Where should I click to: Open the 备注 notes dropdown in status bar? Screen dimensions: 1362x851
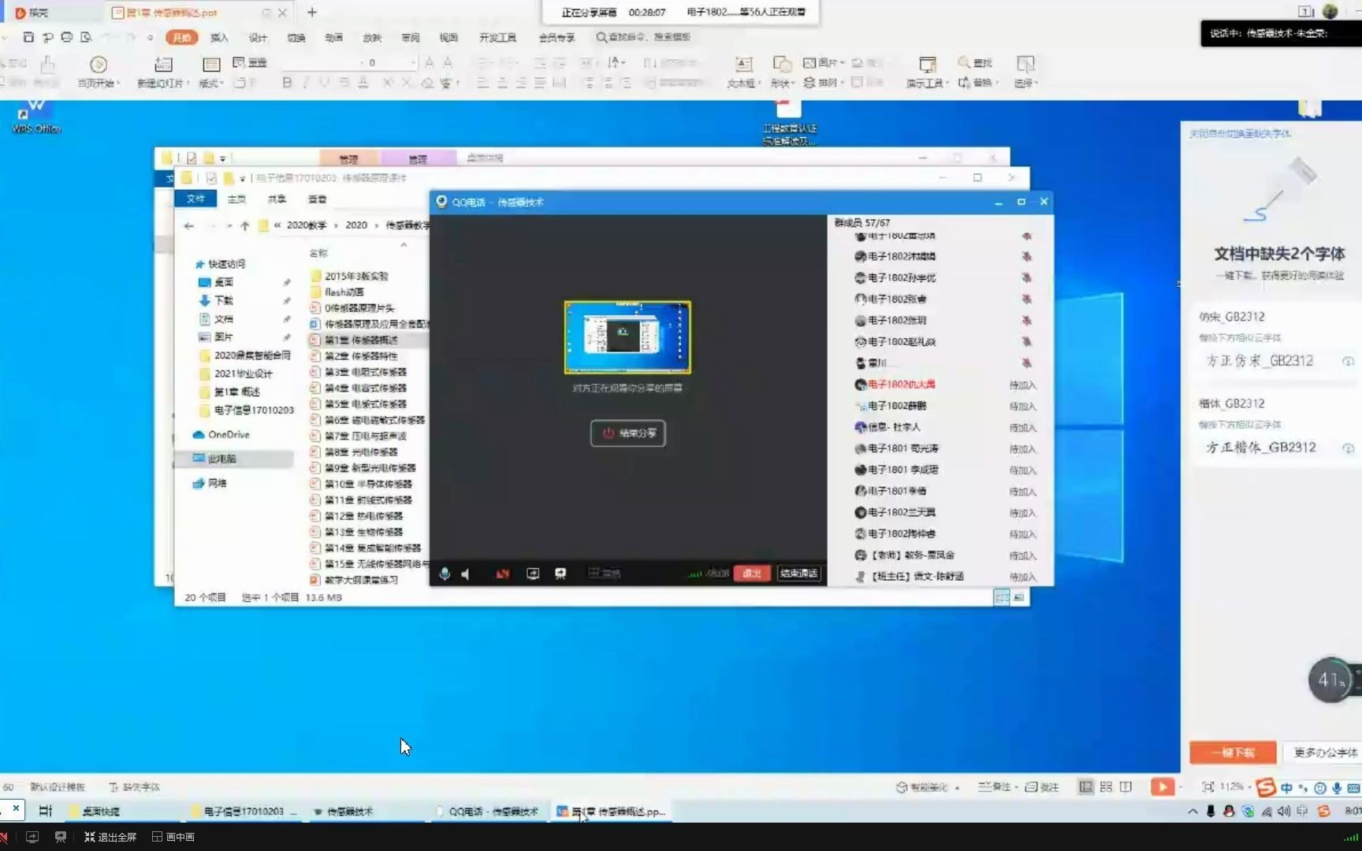coord(998,786)
